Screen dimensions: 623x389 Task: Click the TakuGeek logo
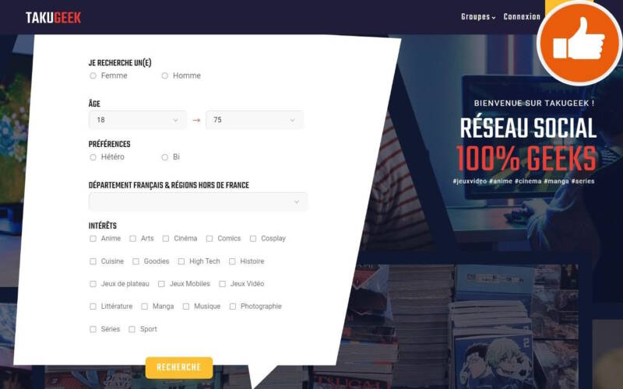tap(53, 18)
